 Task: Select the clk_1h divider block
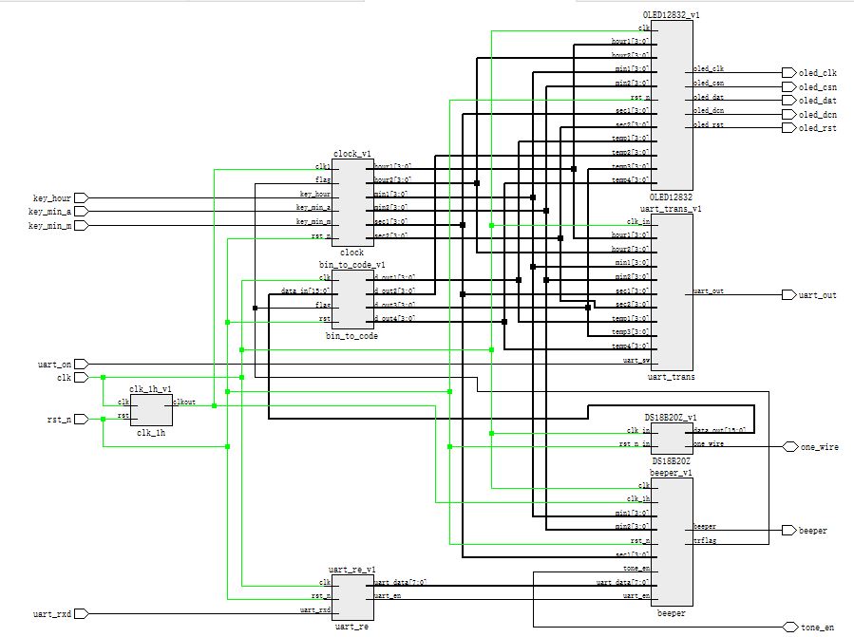(151, 410)
